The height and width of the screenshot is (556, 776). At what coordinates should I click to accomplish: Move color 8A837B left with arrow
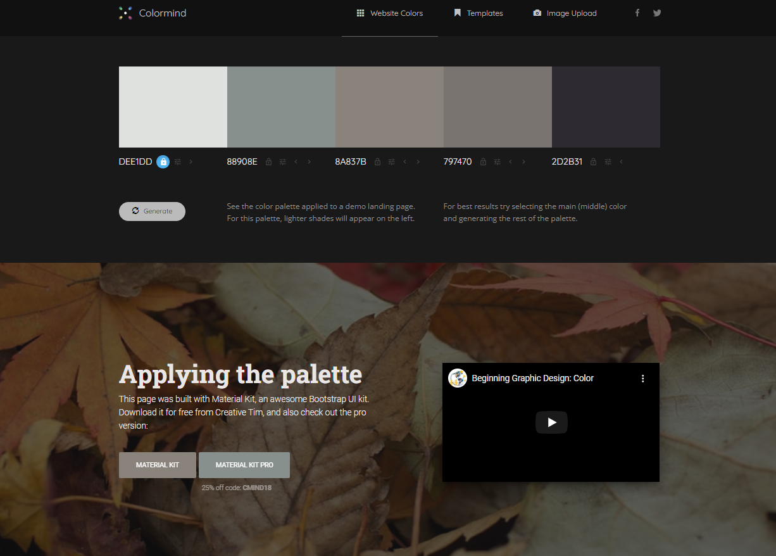click(x=404, y=161)
